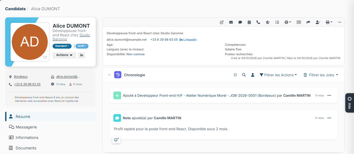Viewport: 354px width, 154px height.
Task: Click the edit pencil icon in candidate toolbar
Action: click(x=222, y=22)
